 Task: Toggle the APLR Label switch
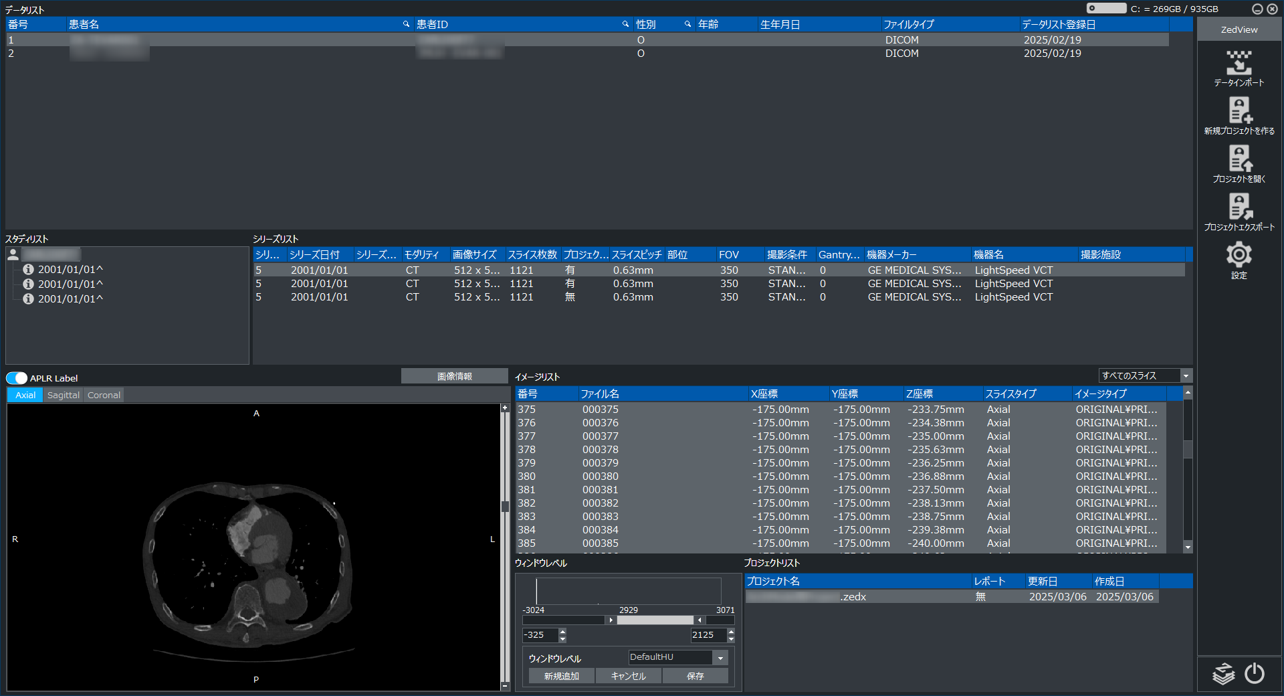(x=17, y=378)
